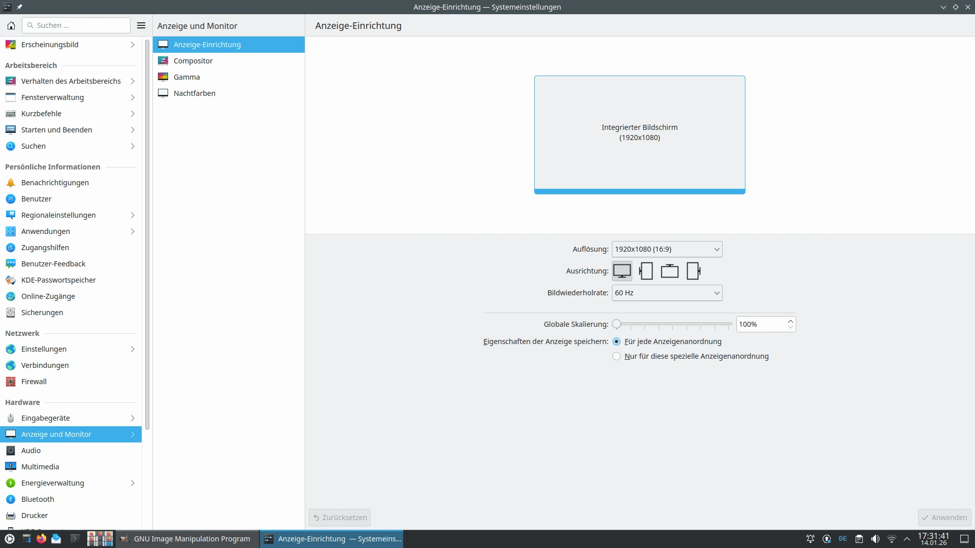Select the landscape orientation icon
Image resolution: width=975 pixels, height=548 pixels.
click(622, 271)
